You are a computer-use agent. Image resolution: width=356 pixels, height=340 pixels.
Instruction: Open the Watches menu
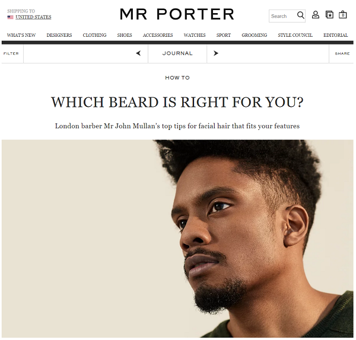pyautogui.click(x=195, y=35)
